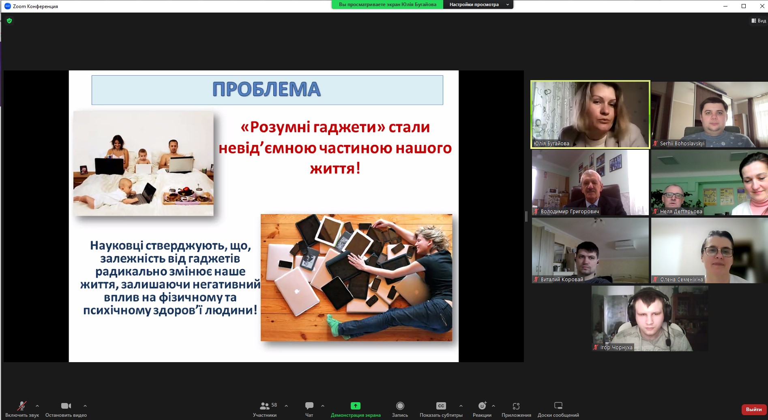Expand subtitle options arrow next to субтитры
768x420 pixels.
tap(461, 406)
